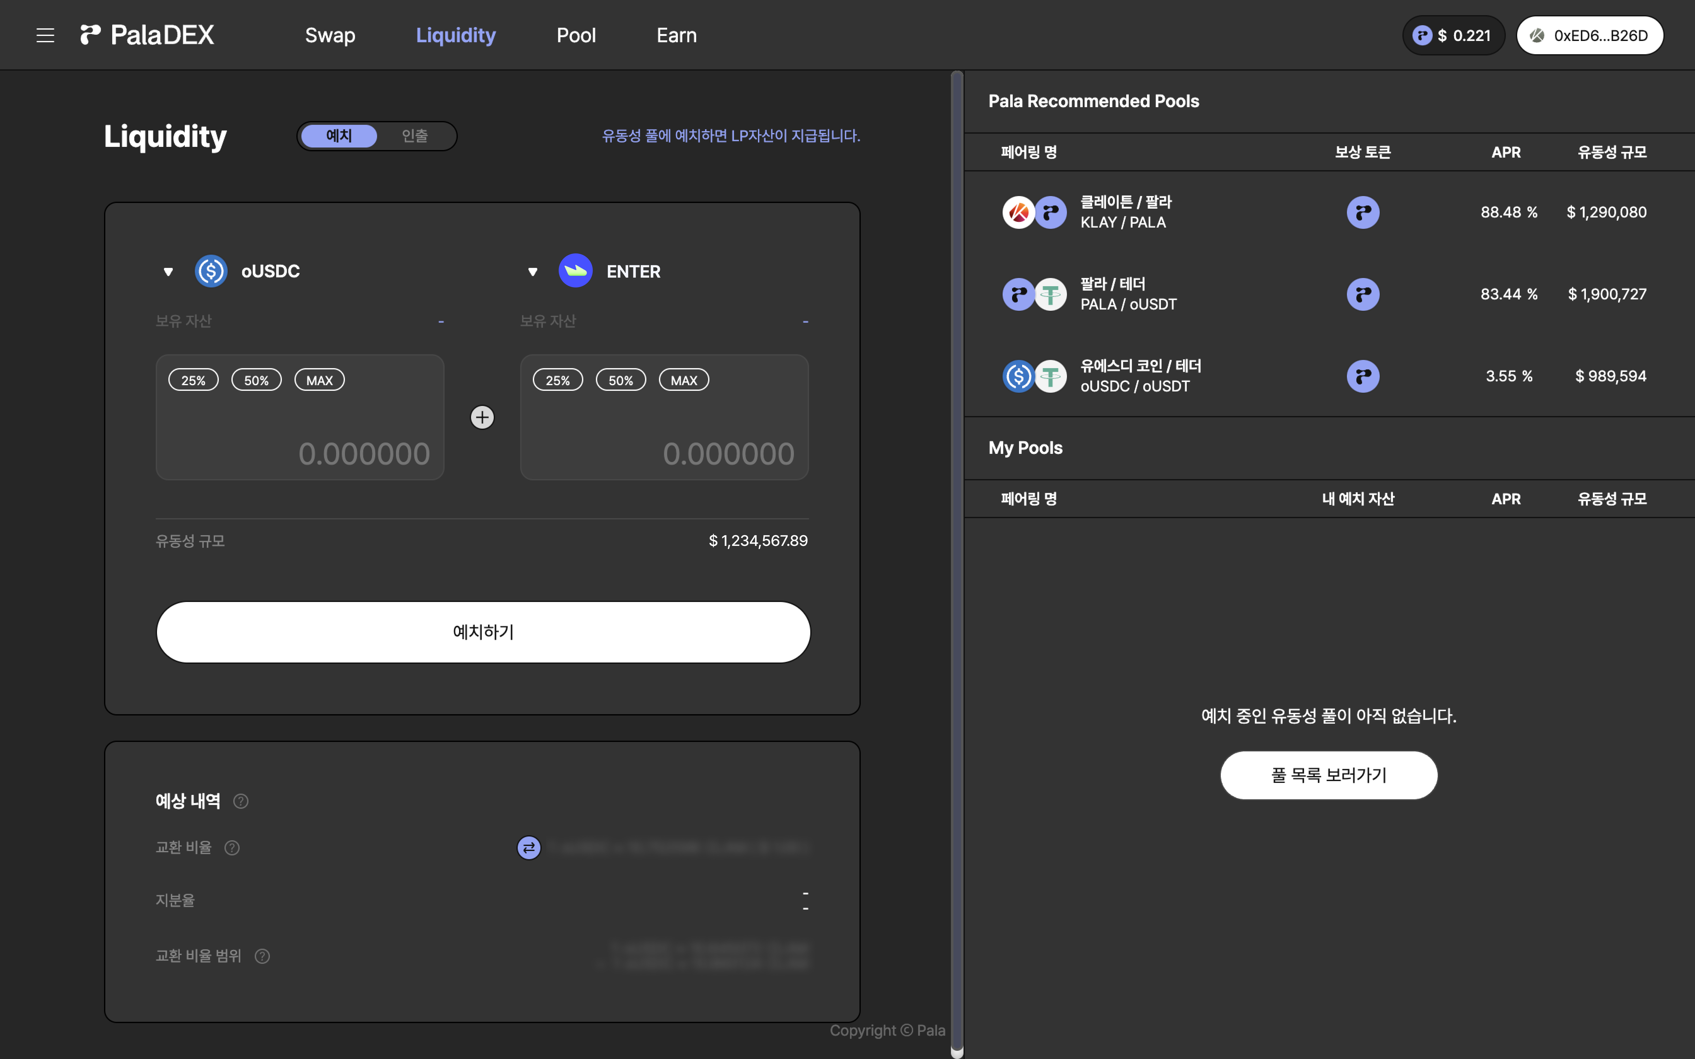Click the 내 예치 자산 column header
Viewport: 1695px width, 1059px height.
pyautogui.click(x=1357, y=499)
